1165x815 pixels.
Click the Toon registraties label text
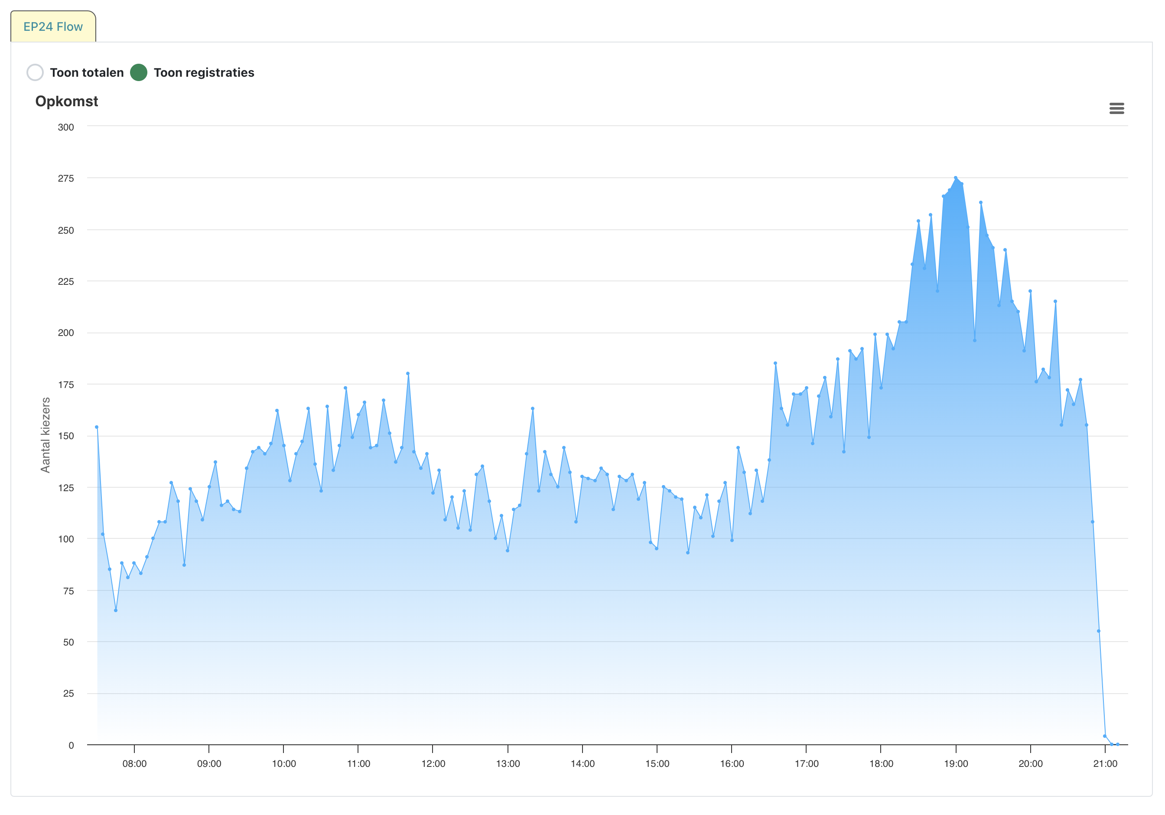204,72
